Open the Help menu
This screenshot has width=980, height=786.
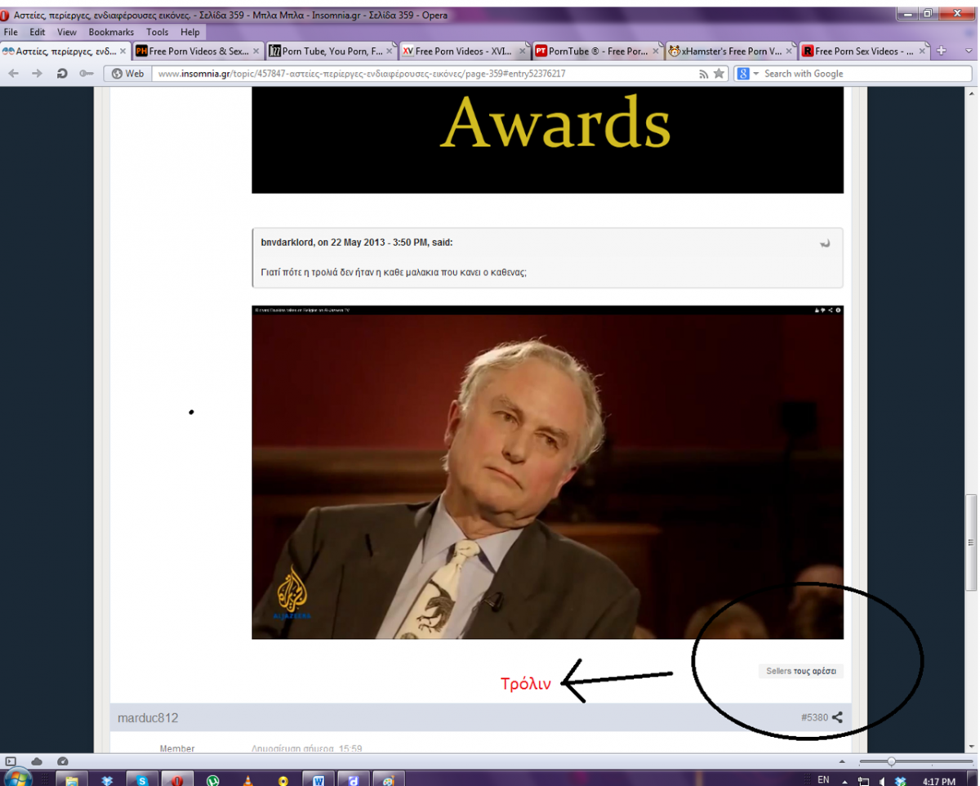(190, 33)
